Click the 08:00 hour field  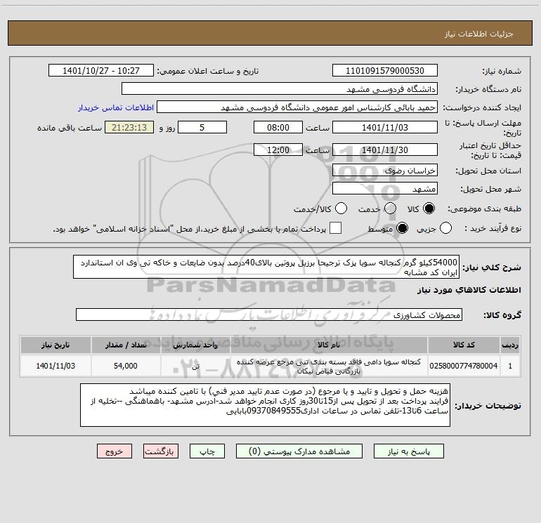pyautogui.click(x=278, y=127)
